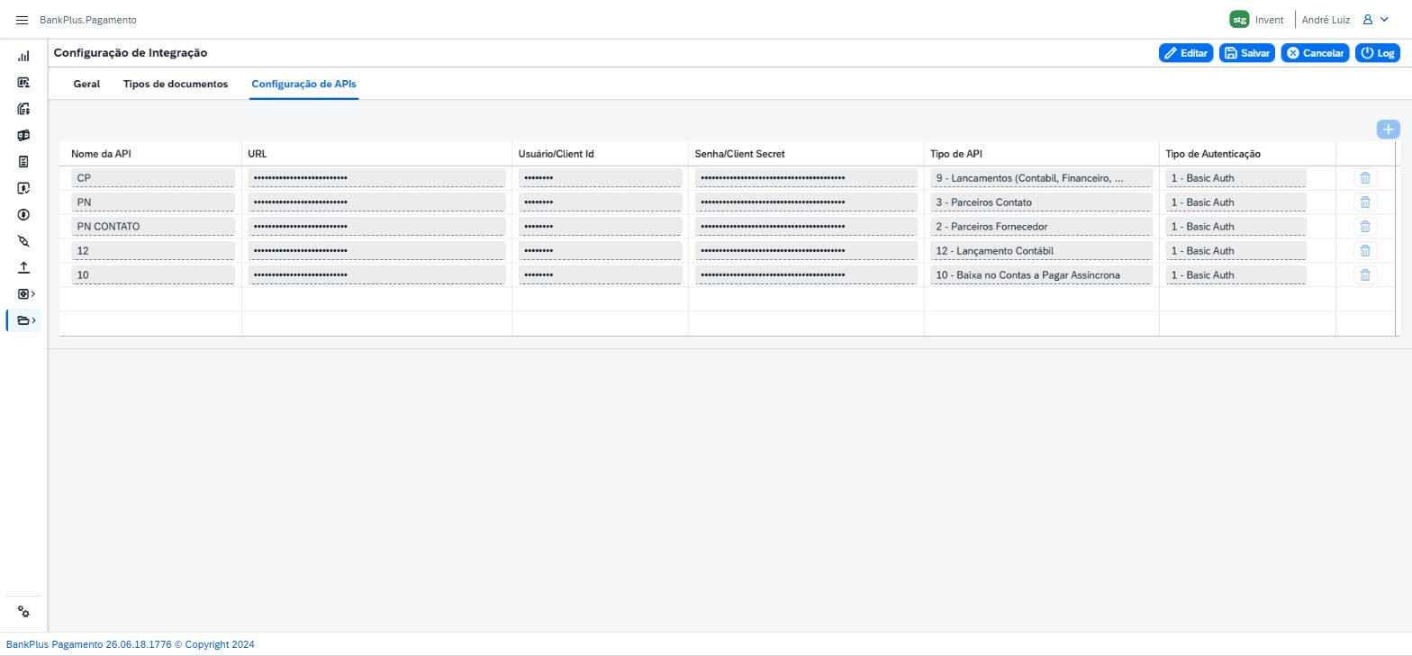This screenshot has height=656, width=1412.
Task: Click the Nome da API field containing PN CONTATO
Action: point(152,227)
